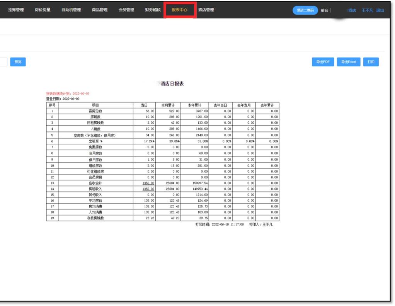
Task: Go to 自助机管理 in the top navigation
Action: pos(71,10)
